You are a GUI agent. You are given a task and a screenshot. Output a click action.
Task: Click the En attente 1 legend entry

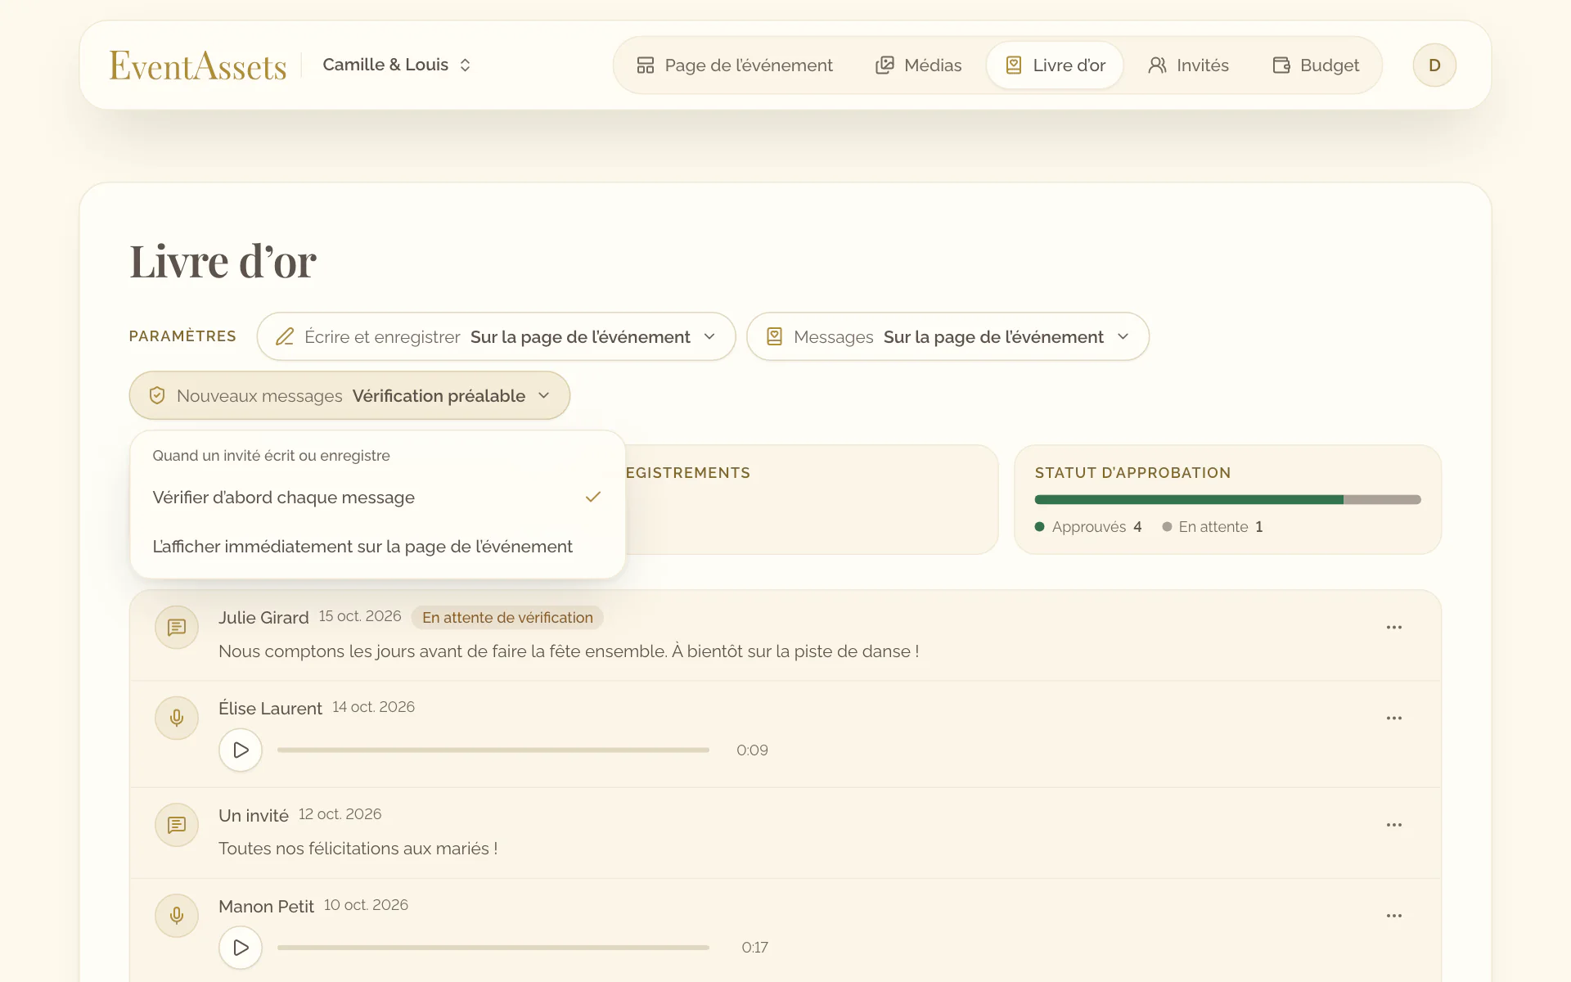(x=1213, y=527)
